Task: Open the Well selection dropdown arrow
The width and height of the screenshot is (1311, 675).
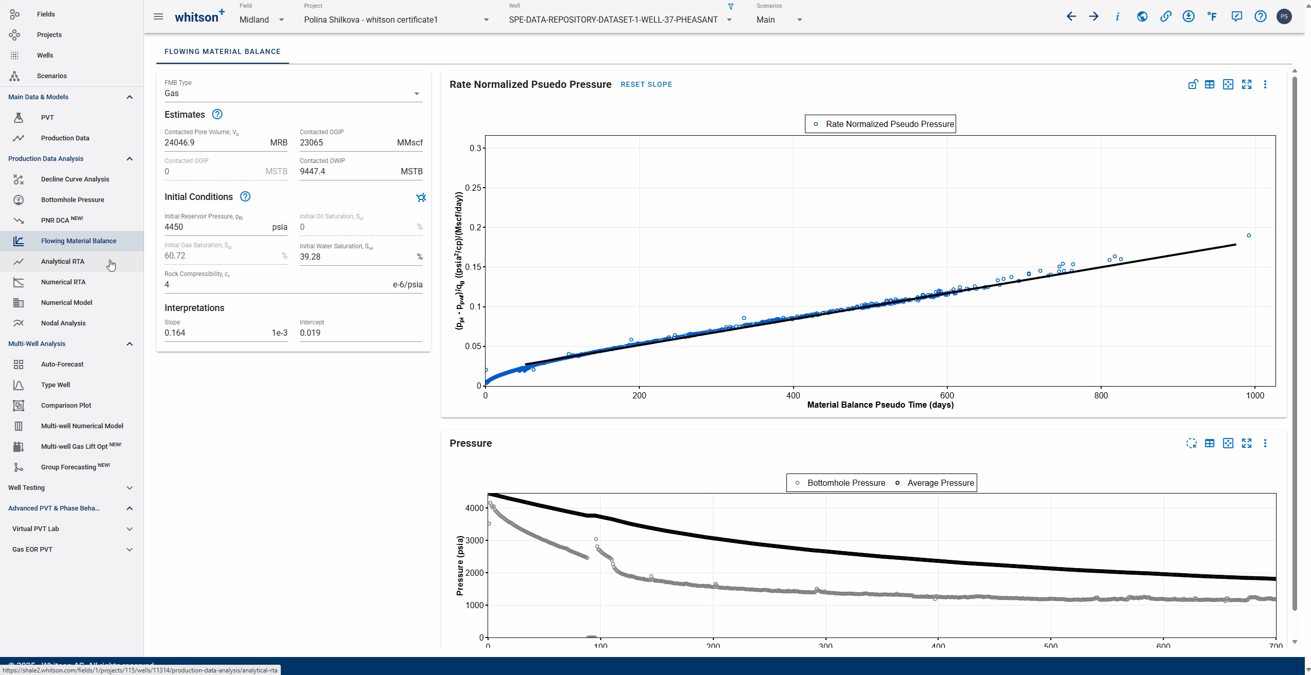Action: tap(729, 20)
